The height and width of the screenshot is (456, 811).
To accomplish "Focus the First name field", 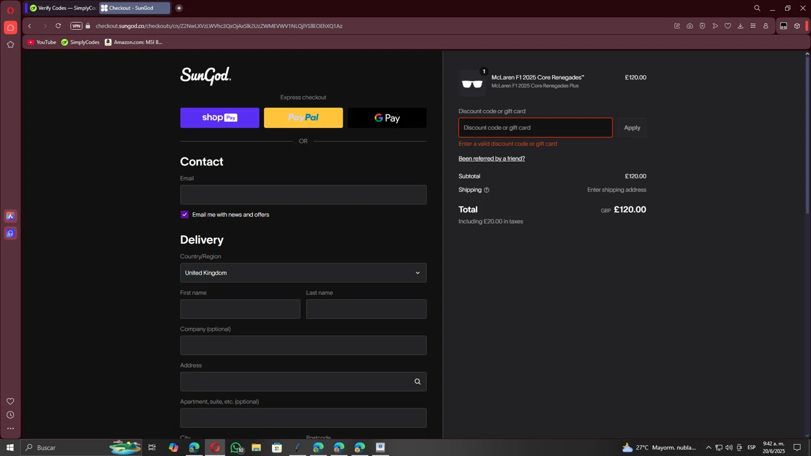I will [240, 309].
